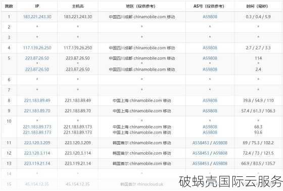Select the time value 93.6 in hop 10
This screenshot has width=283, height=191.
coord(258,133)
